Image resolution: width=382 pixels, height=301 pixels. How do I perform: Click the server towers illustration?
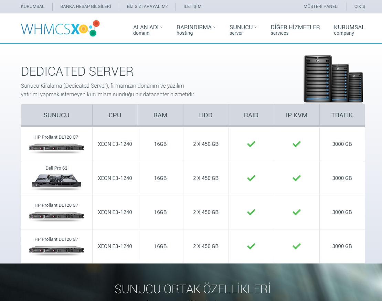coord(333,79)
